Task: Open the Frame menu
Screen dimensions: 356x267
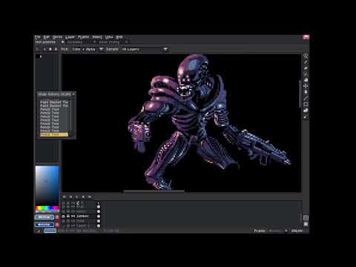Action: tap(83, 37)
